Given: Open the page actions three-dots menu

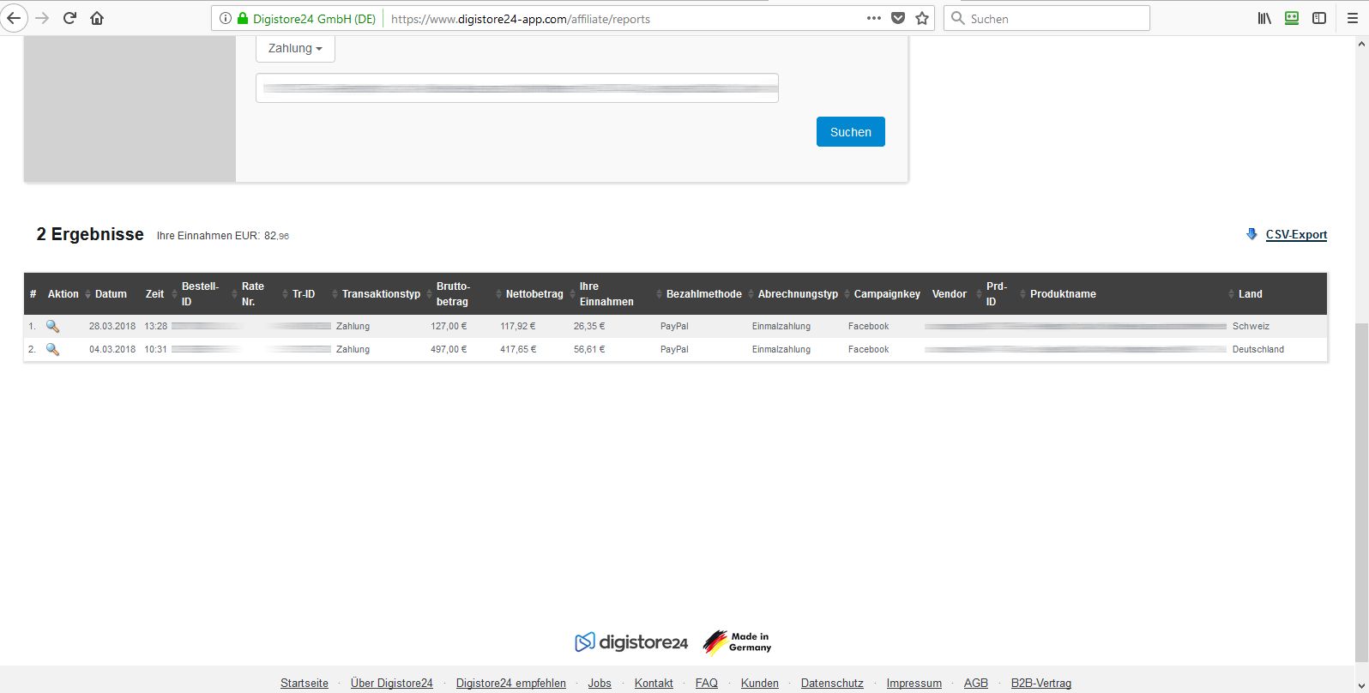Looking at the screenshot, I should [873, 18].
